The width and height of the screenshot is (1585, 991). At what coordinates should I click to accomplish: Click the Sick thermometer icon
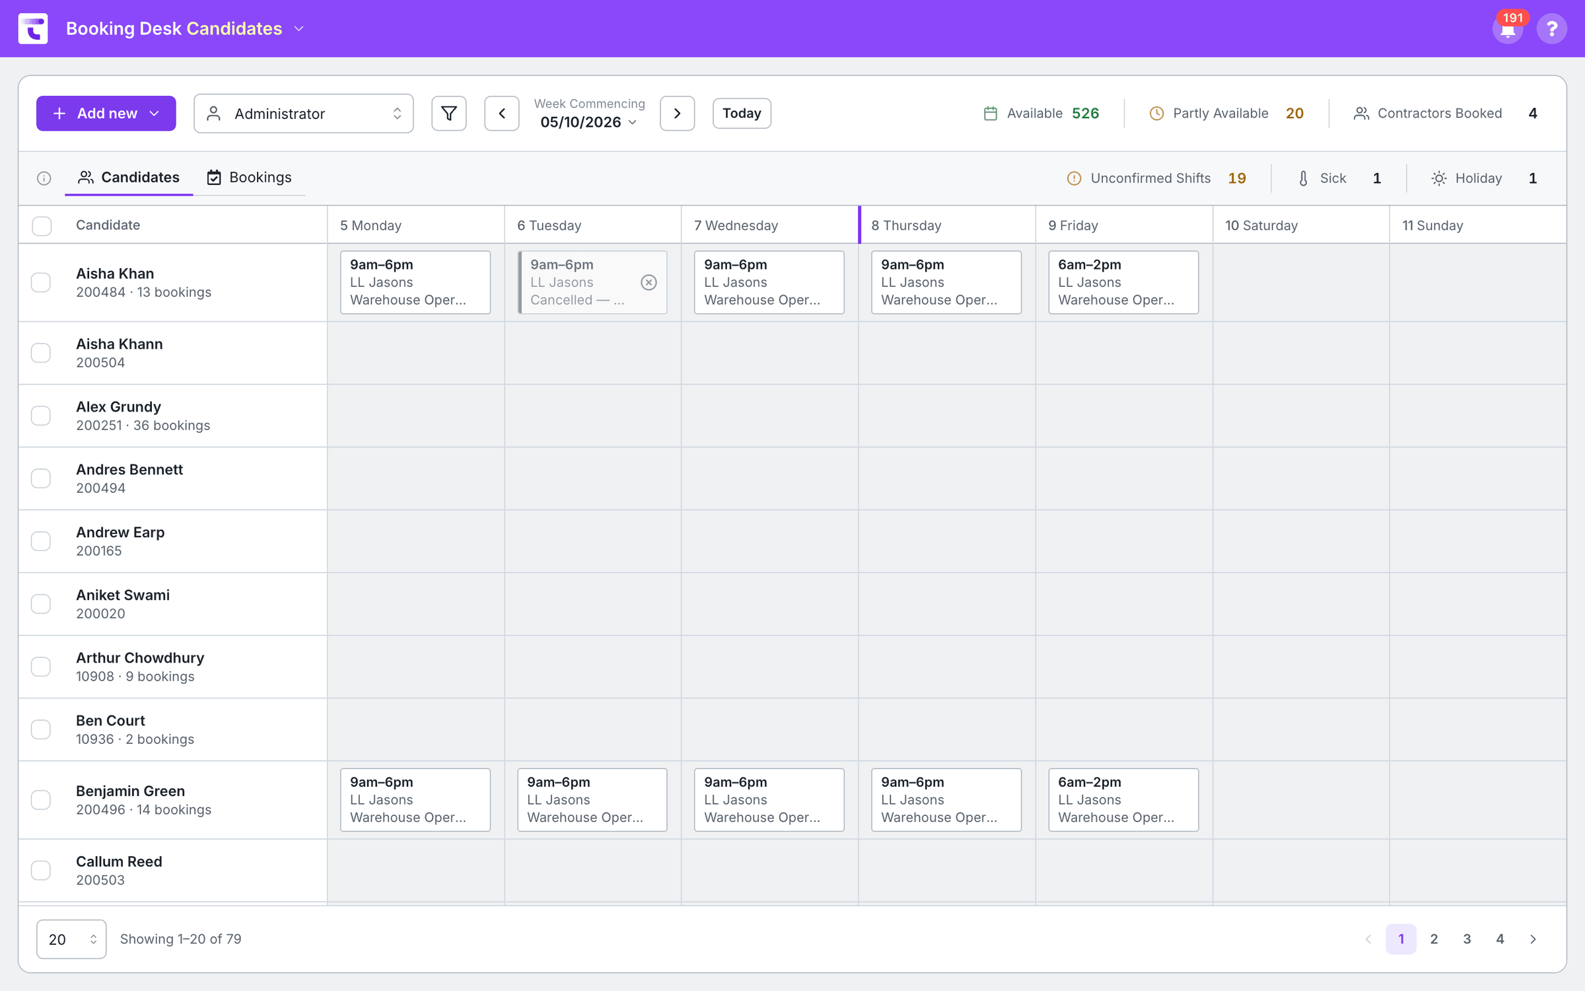1303,178
